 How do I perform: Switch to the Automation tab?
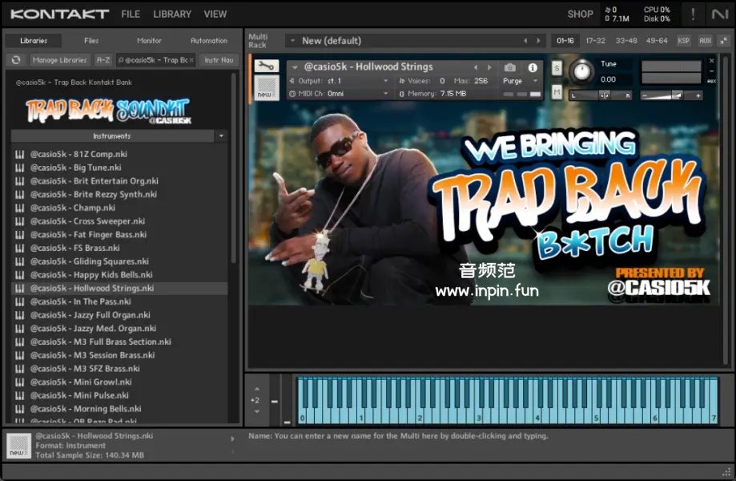208,41
